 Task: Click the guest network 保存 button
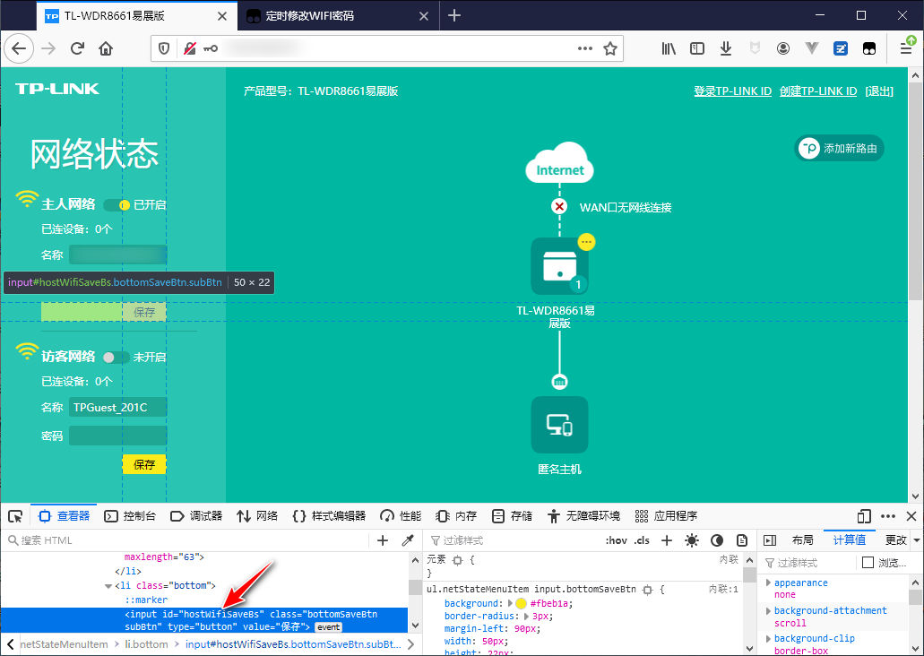pyautogui.click(x=144, y=464)
